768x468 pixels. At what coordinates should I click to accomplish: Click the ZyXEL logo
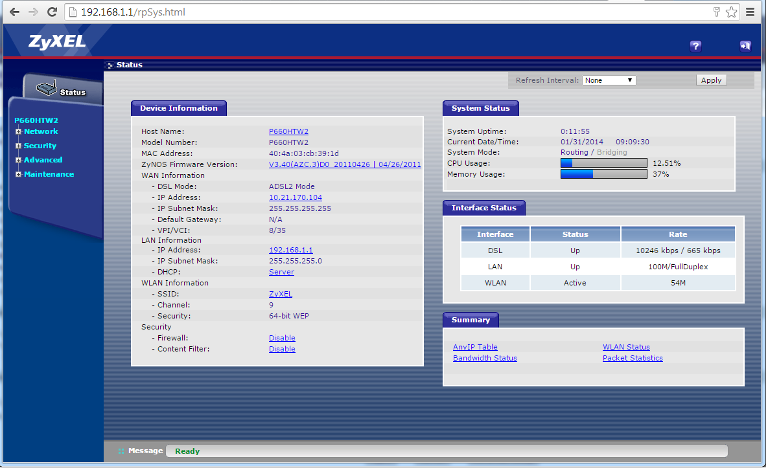(57, 42)
